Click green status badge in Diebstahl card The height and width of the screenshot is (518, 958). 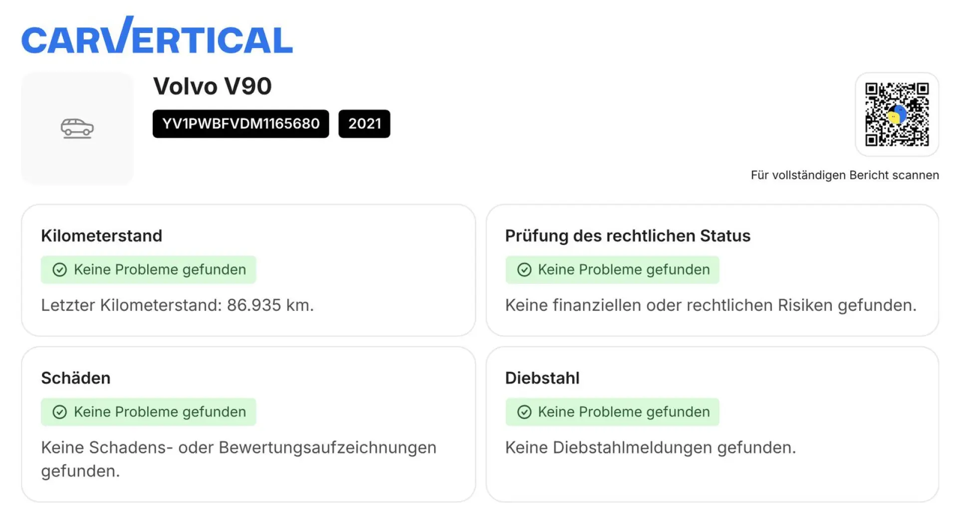point(612,412)
